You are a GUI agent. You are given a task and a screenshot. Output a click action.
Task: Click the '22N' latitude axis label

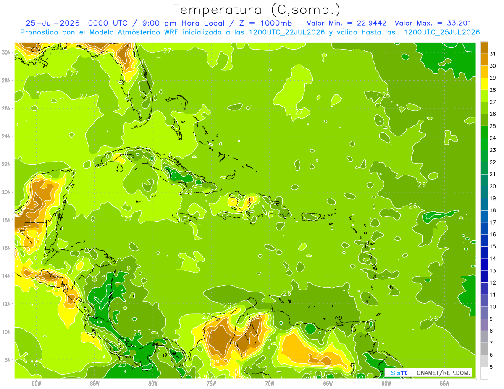click(7, 164)
